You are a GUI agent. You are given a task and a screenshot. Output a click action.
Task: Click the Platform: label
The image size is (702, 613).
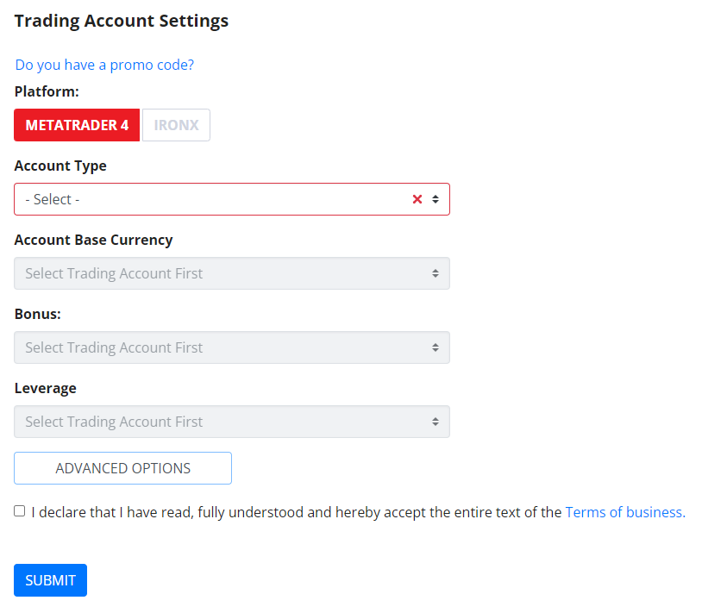[x=47, y=91]
